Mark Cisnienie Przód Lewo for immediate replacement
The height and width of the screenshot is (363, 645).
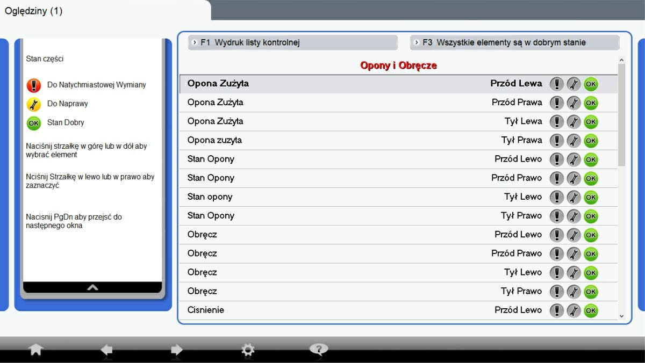pos(557,310)
